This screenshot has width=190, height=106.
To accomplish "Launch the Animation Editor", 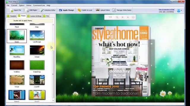I will coord(47,10).
